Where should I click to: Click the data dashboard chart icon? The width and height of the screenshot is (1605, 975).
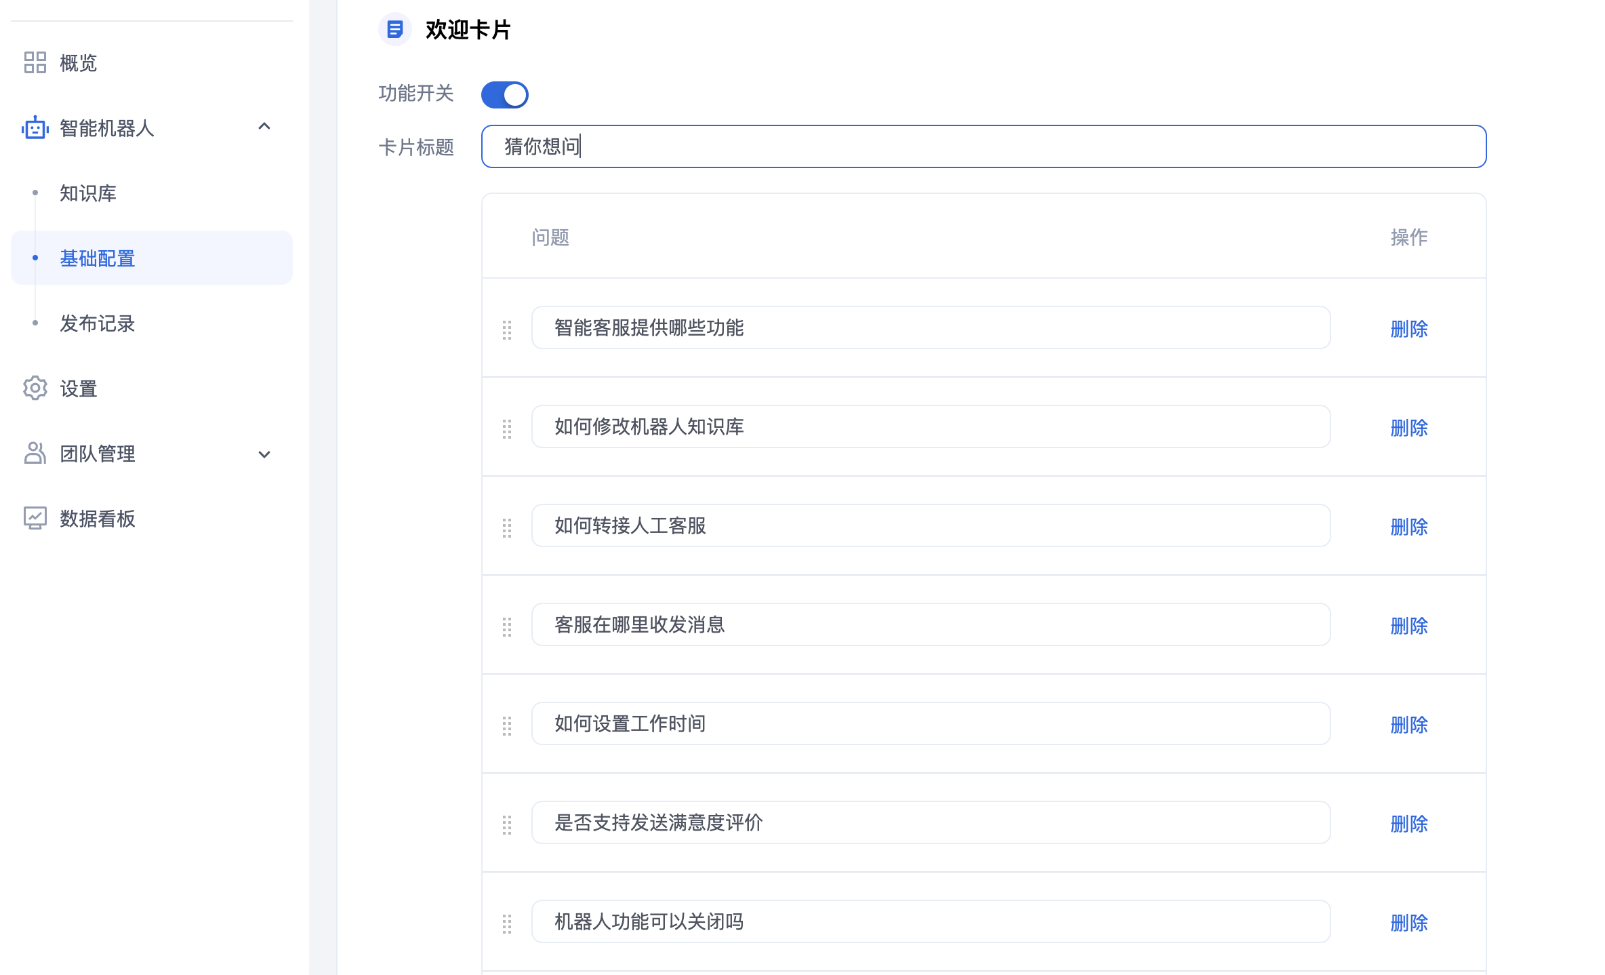click(35, 518)
